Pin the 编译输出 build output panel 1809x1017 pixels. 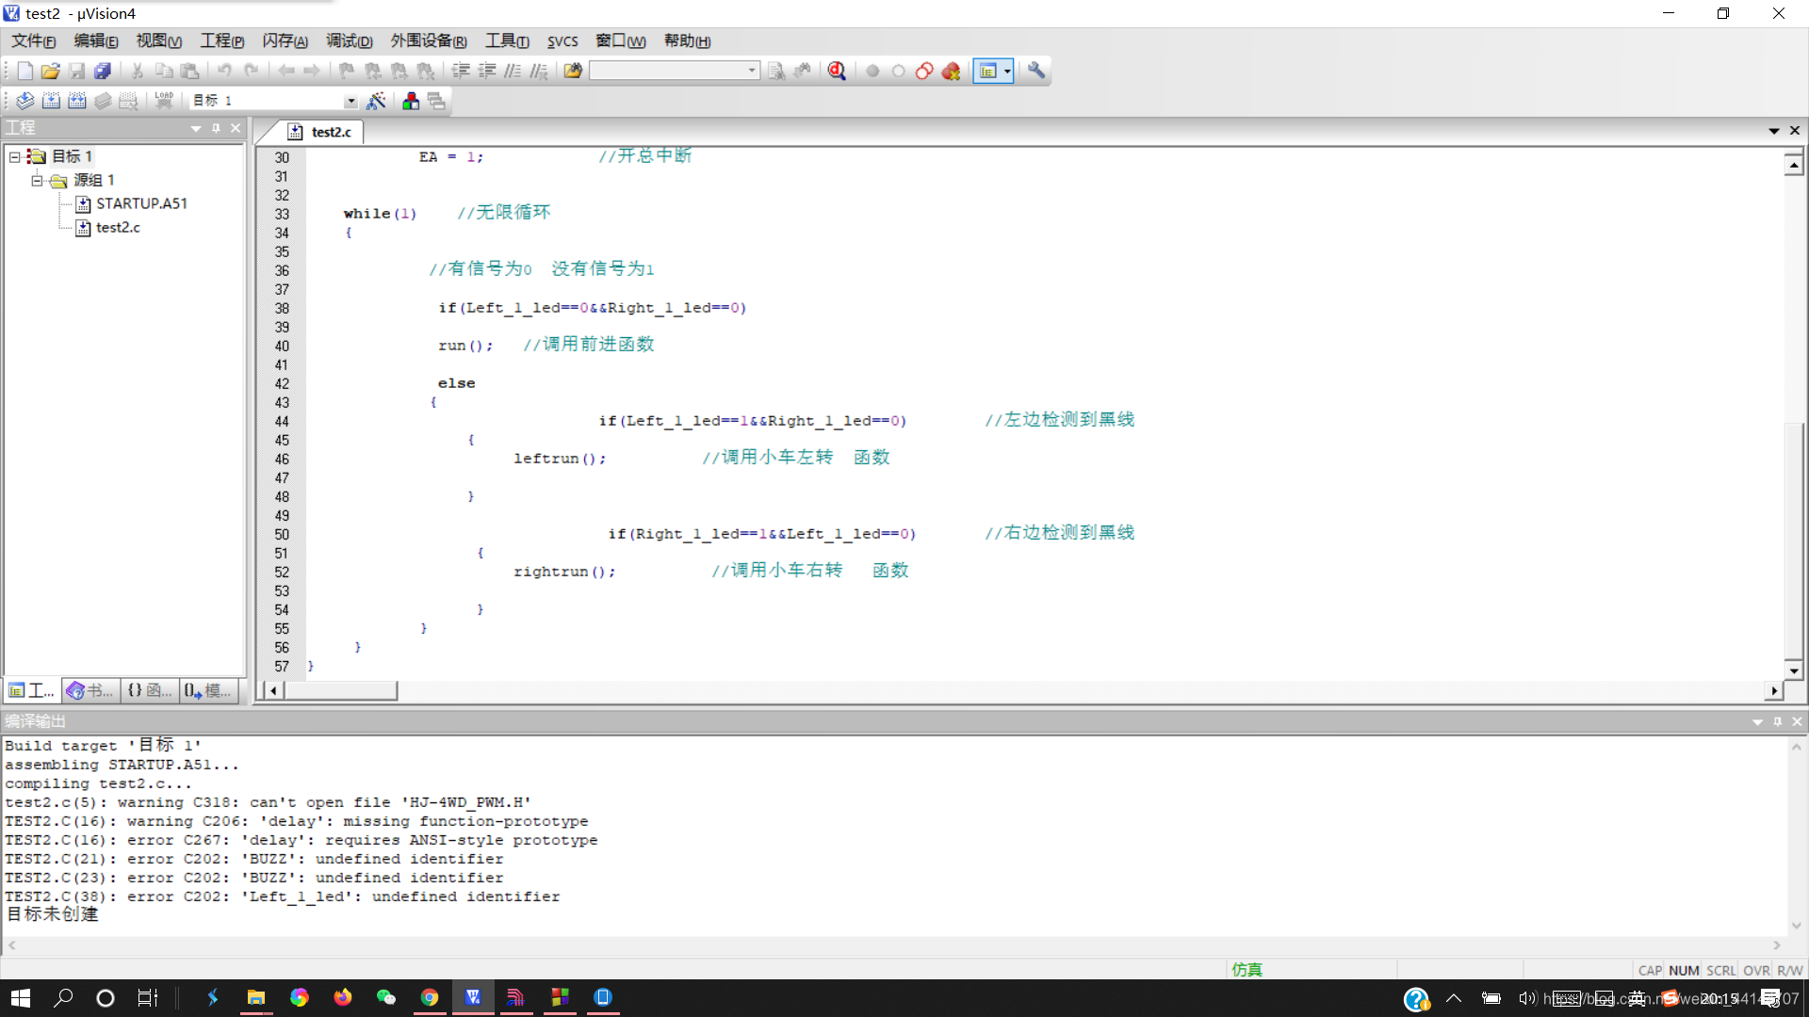(1777, 721)
